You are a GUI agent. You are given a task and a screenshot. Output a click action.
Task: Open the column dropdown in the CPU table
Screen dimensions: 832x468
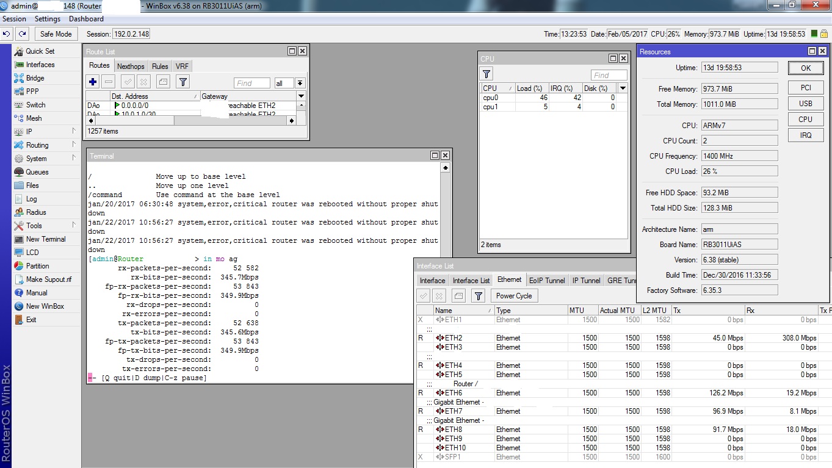pos(623,88)
